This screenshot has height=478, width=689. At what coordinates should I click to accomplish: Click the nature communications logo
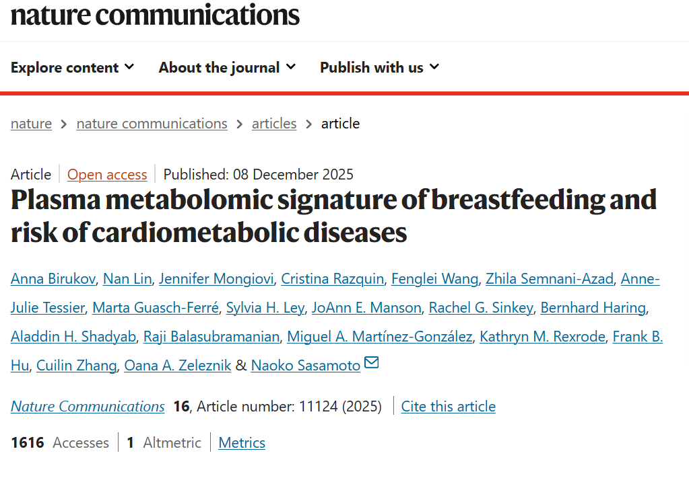point(155,14)
